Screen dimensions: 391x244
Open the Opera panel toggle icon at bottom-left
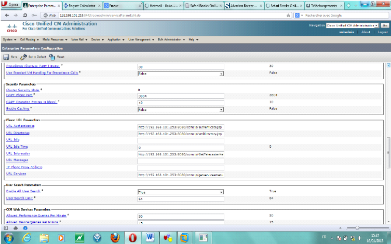(x=6, y=228)
